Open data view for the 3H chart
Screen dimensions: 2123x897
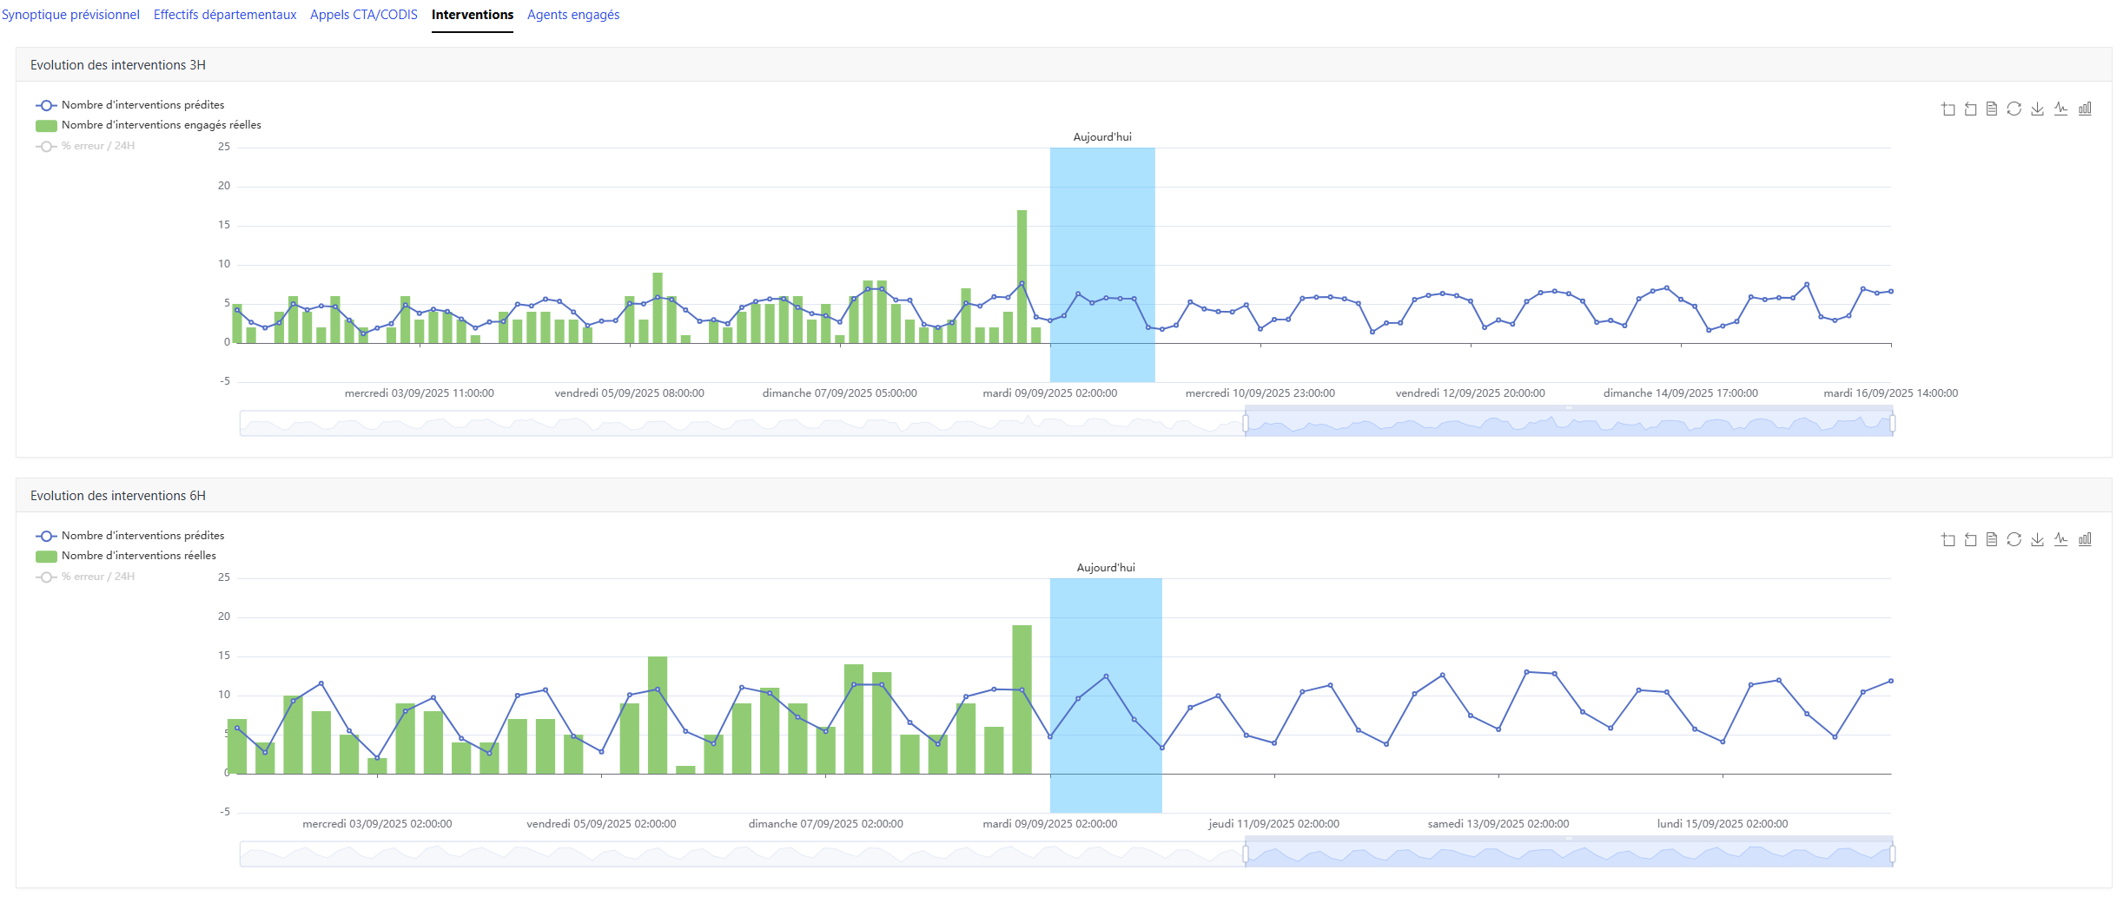coord(1992,109)
